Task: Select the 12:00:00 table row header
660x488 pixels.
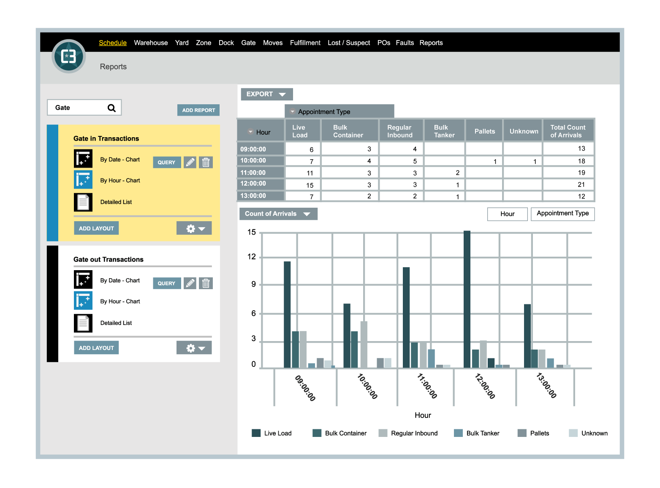Action: [261, 184]
